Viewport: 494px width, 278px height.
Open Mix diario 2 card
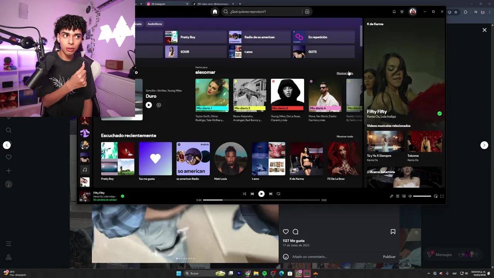[x=250, y=100]
